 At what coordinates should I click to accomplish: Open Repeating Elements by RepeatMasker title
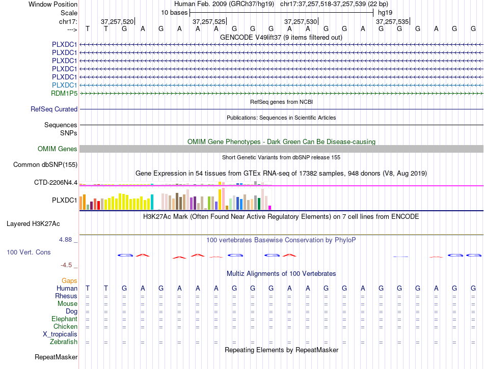(x=282, y=350)
